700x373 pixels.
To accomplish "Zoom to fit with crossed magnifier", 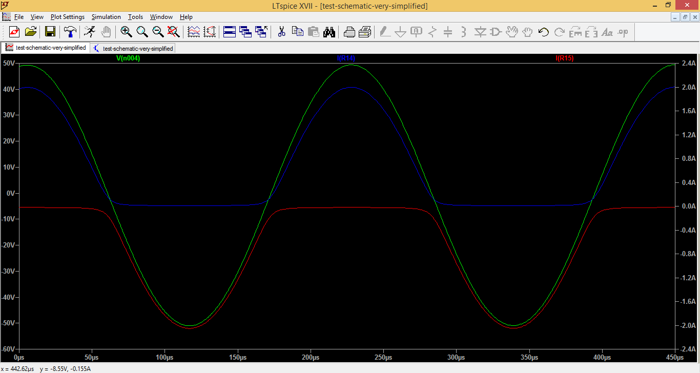I will 174,32.
